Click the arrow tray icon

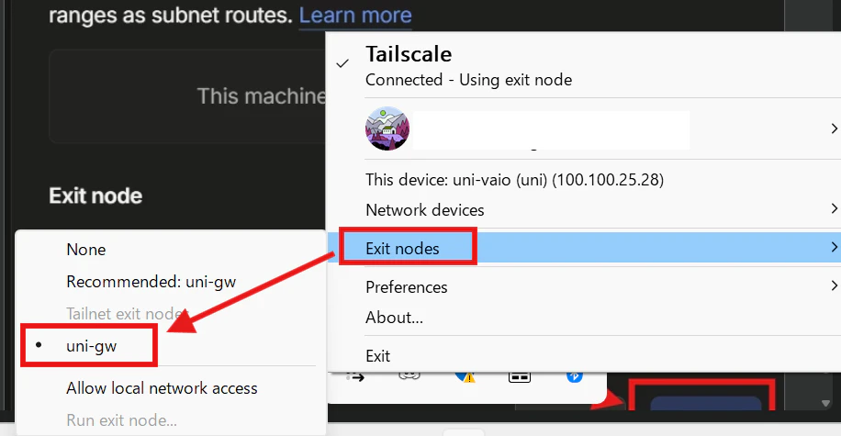tap(355, 377)
